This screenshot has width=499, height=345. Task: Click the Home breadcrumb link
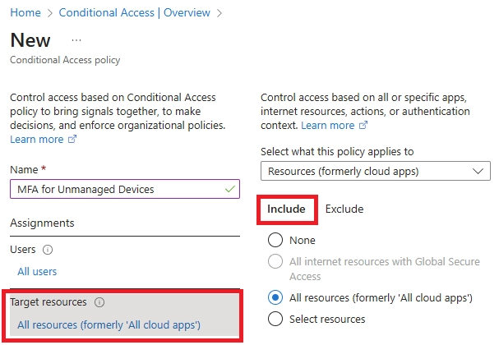pos(25,13)
